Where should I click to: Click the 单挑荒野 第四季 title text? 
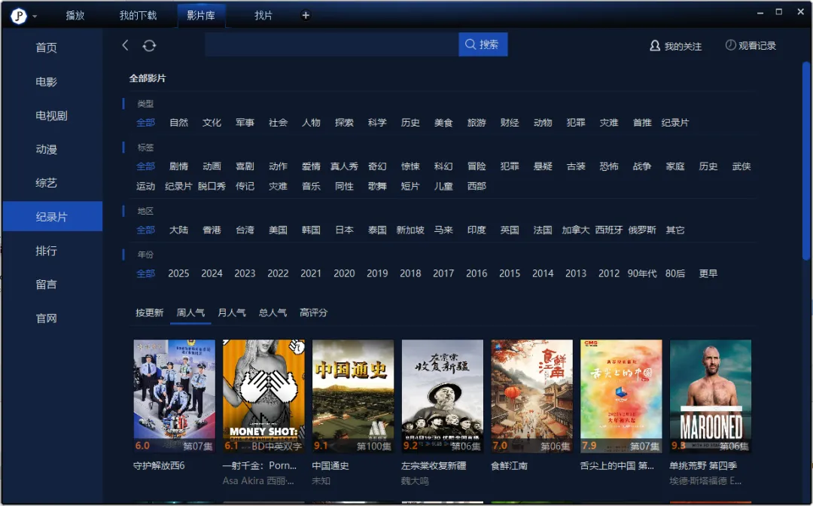[x=703, y=466]
